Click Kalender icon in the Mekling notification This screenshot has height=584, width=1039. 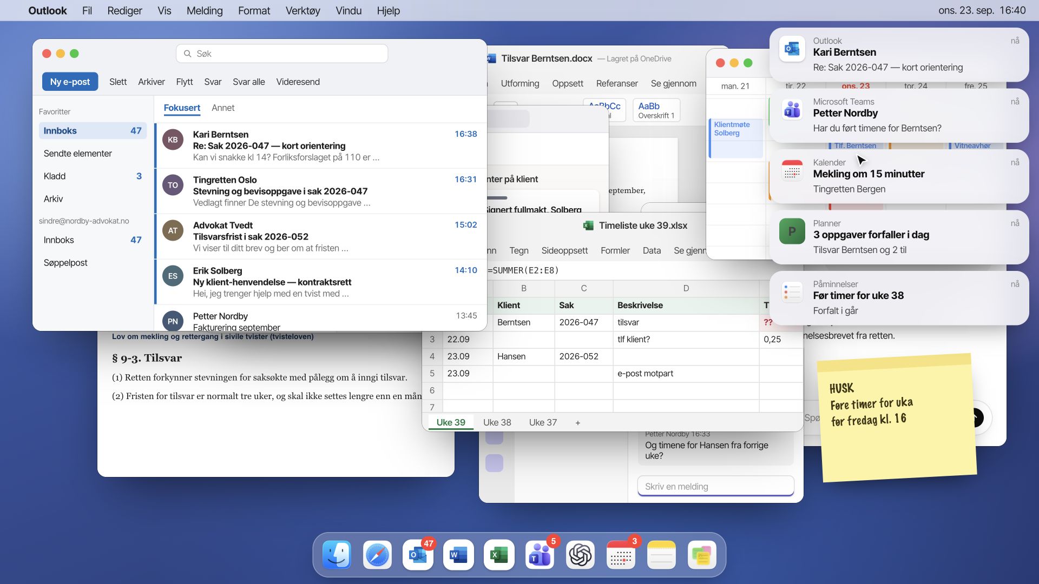pos(792,170)
